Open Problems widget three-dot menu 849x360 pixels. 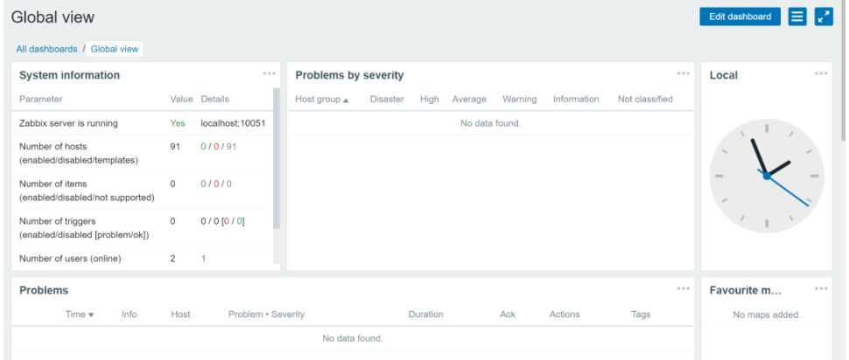684,288
